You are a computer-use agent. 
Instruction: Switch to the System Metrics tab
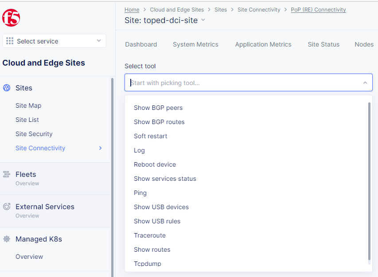point(195,44)
